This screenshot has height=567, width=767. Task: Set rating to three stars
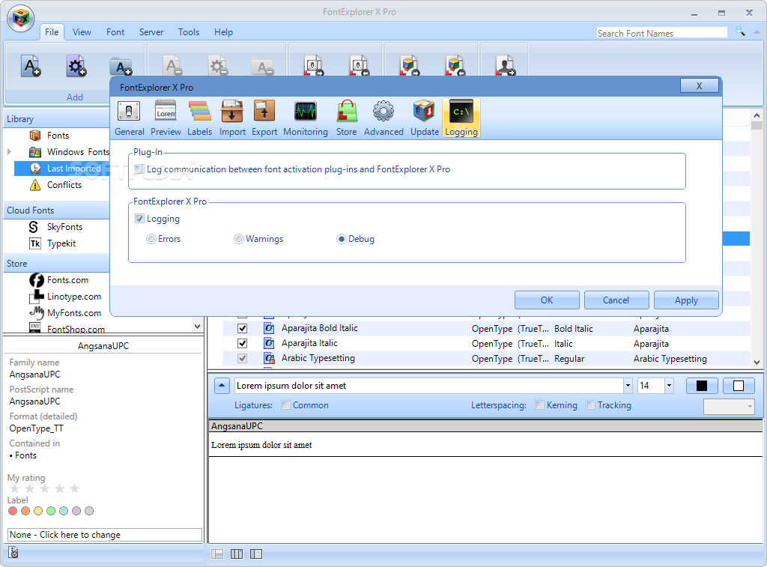point(44,488)
